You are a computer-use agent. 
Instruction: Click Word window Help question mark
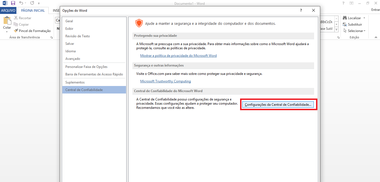coord(343,3)
